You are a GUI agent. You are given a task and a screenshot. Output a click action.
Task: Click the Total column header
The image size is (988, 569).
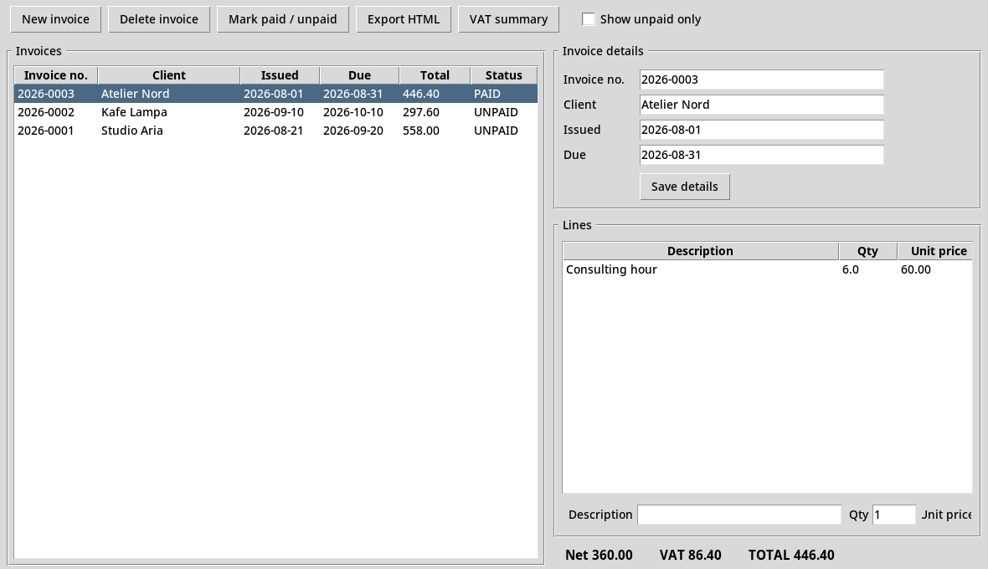pos(435,75)
